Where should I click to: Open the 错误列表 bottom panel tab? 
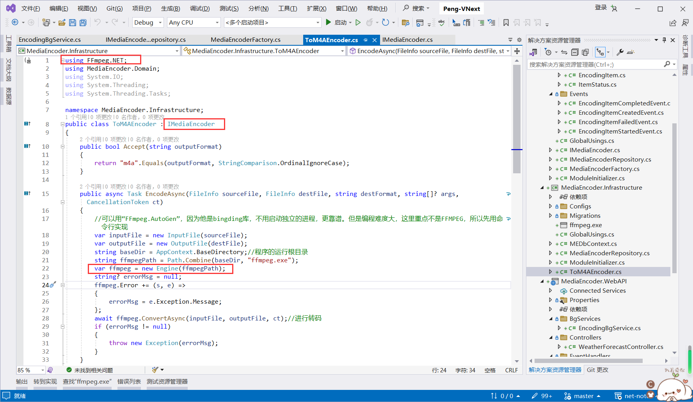pyautogui.click(x=129, y=382)
